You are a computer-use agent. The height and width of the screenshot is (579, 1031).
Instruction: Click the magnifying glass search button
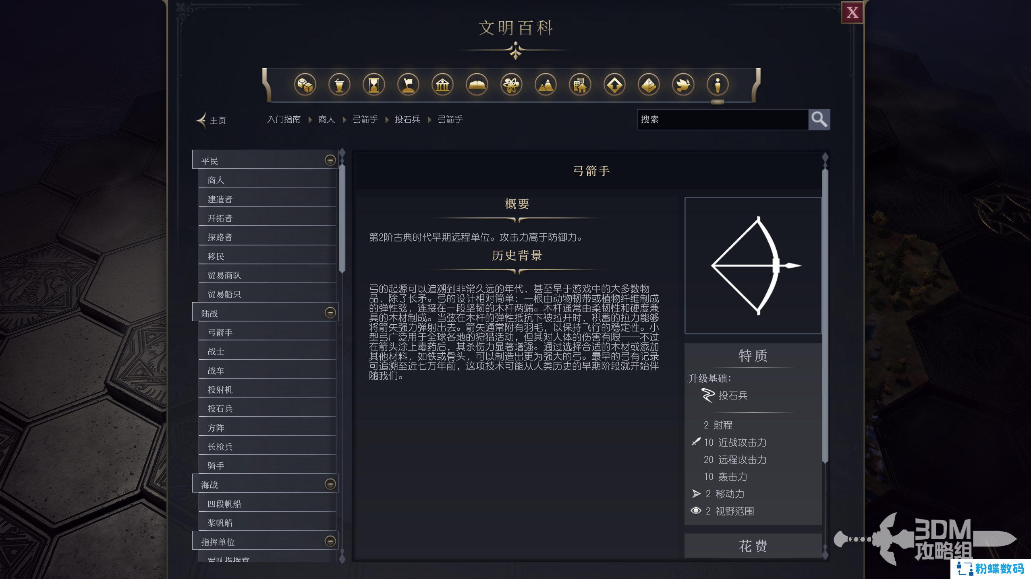(819, 120)
